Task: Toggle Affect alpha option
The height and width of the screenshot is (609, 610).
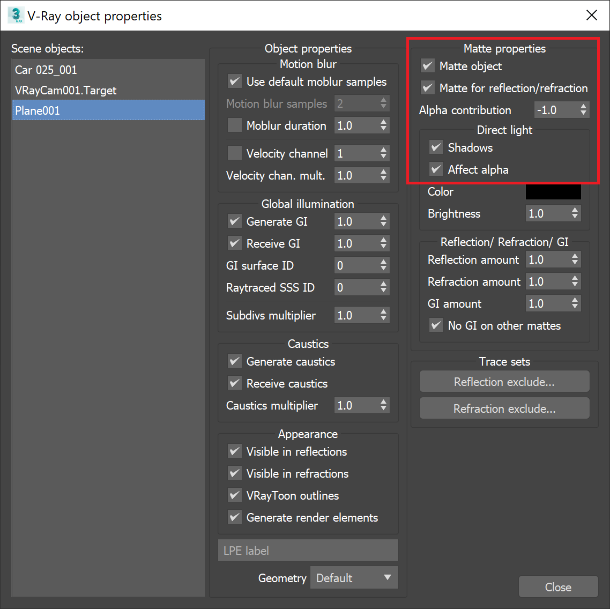Action: coord(436,169)
